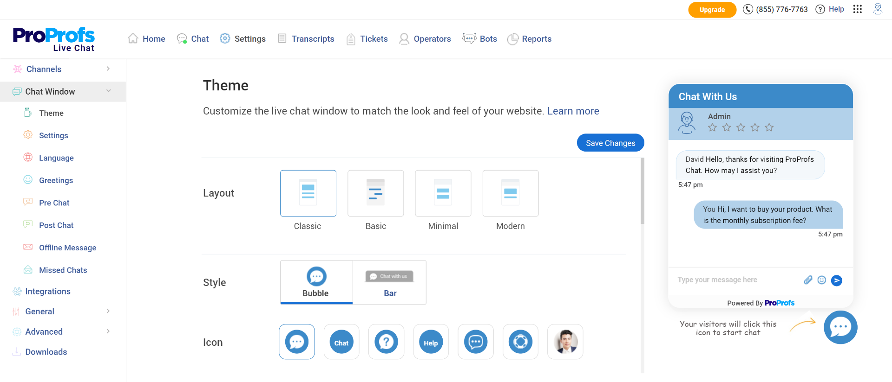This screenshot has height=382, width=892.
Task: Select the lifebuoy support icon
Action: click(x=520, y=342)
